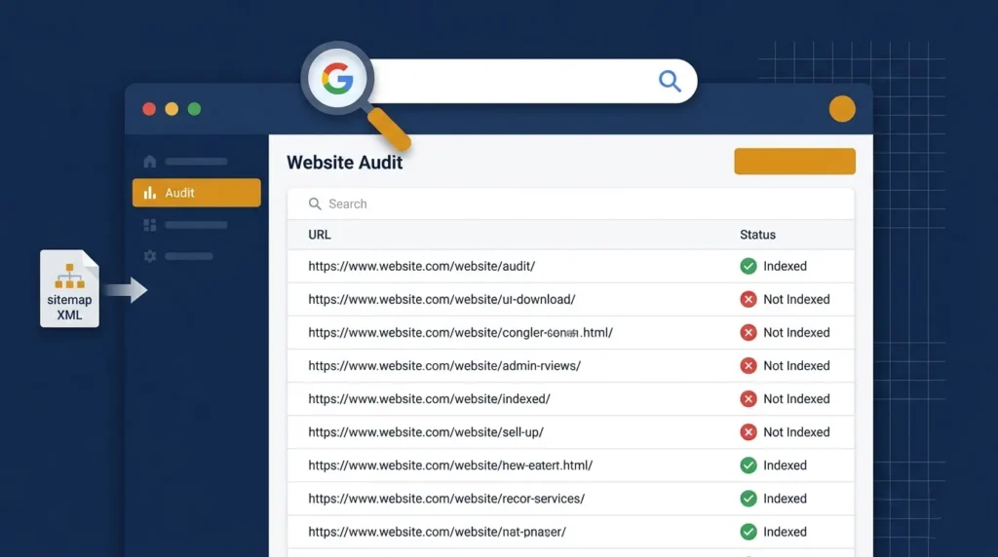Select the /website/audit/ URL row
Screen dimensions: 998x557
click(570, 267)
